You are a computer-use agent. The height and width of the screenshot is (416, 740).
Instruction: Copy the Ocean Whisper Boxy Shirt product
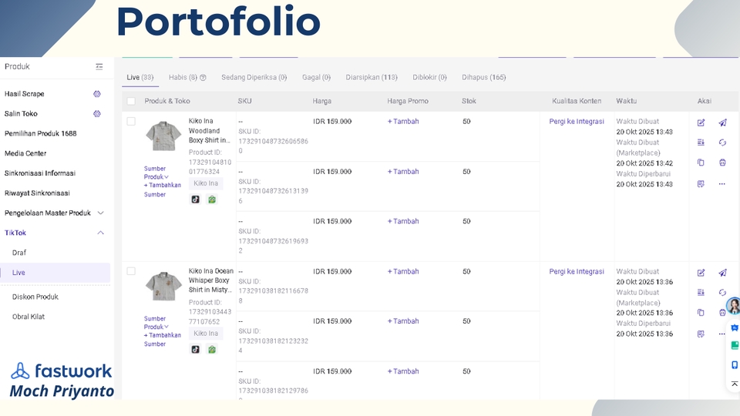(701, 313)
